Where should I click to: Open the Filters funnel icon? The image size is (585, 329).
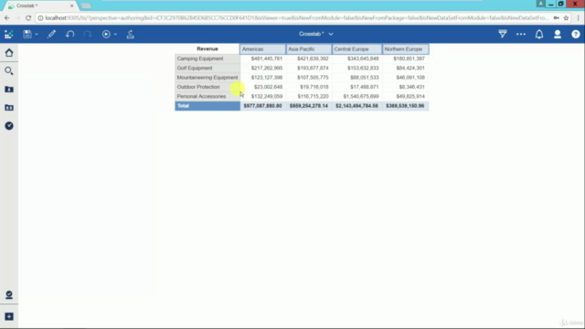click(503, 34)
